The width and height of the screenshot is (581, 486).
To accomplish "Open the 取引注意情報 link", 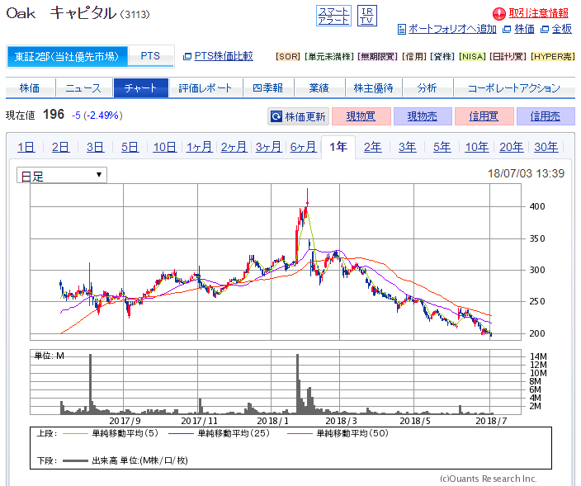I will pos(538,13).
